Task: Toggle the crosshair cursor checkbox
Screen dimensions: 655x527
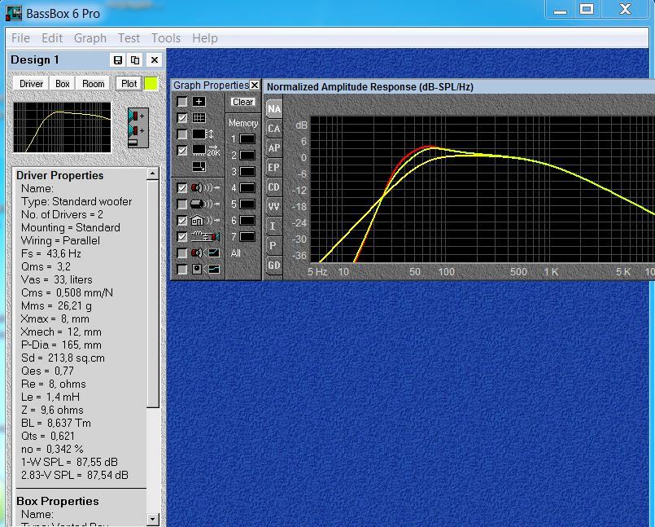Action: [182, 102]
